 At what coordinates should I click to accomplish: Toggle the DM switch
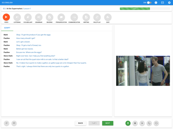(x=149, y=2)
